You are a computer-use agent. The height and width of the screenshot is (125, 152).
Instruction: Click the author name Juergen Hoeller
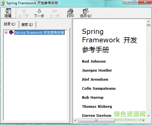click(97, 70)
